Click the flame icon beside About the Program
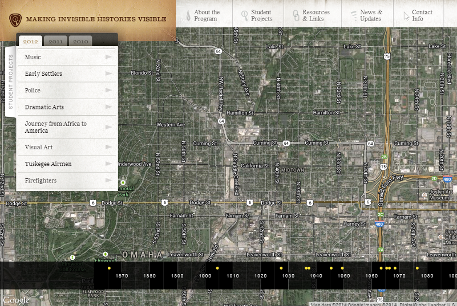 click(x=188, y=15)
